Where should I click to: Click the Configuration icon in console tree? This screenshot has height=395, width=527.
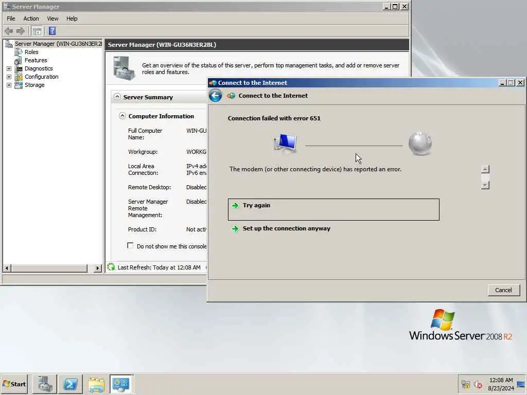coord(19,77)
